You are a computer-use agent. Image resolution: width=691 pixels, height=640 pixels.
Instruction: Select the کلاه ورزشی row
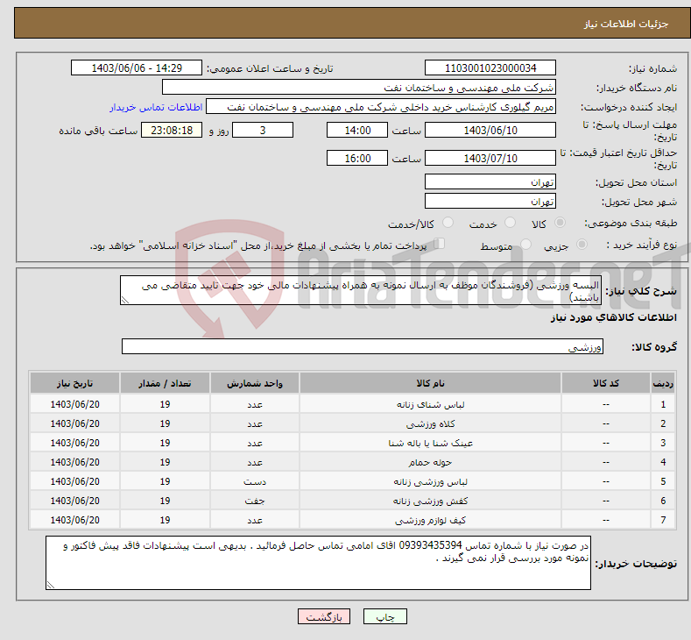point(353,423)
